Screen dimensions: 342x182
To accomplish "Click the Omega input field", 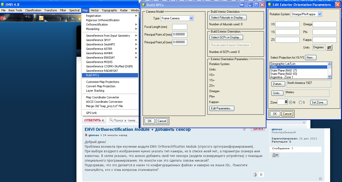I will pos(325,24).
